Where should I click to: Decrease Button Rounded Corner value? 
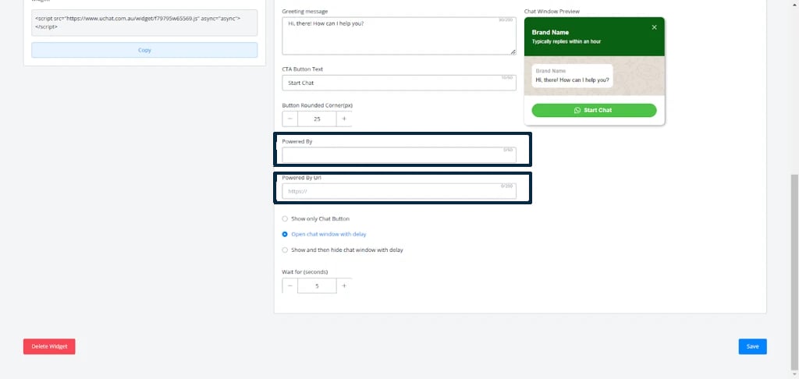point(290,119)
